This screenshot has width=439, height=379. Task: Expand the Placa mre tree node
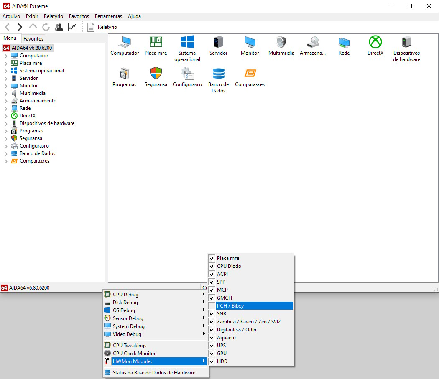tap(6, 63)
